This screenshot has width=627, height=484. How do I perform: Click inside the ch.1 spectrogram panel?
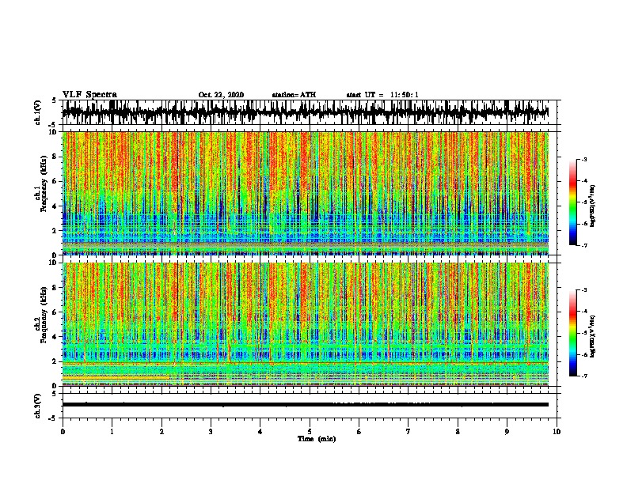(x=305, y=193)
